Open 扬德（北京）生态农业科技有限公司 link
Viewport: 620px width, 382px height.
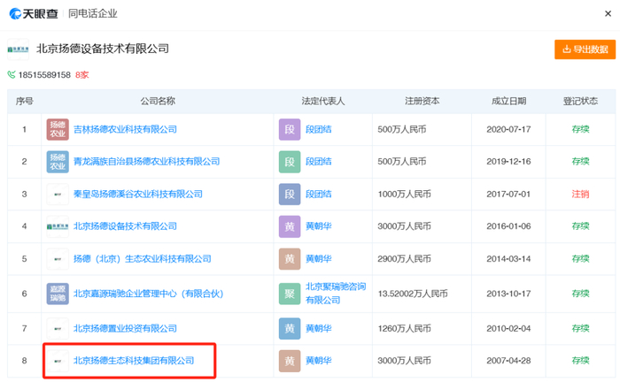tap(143, 259)
